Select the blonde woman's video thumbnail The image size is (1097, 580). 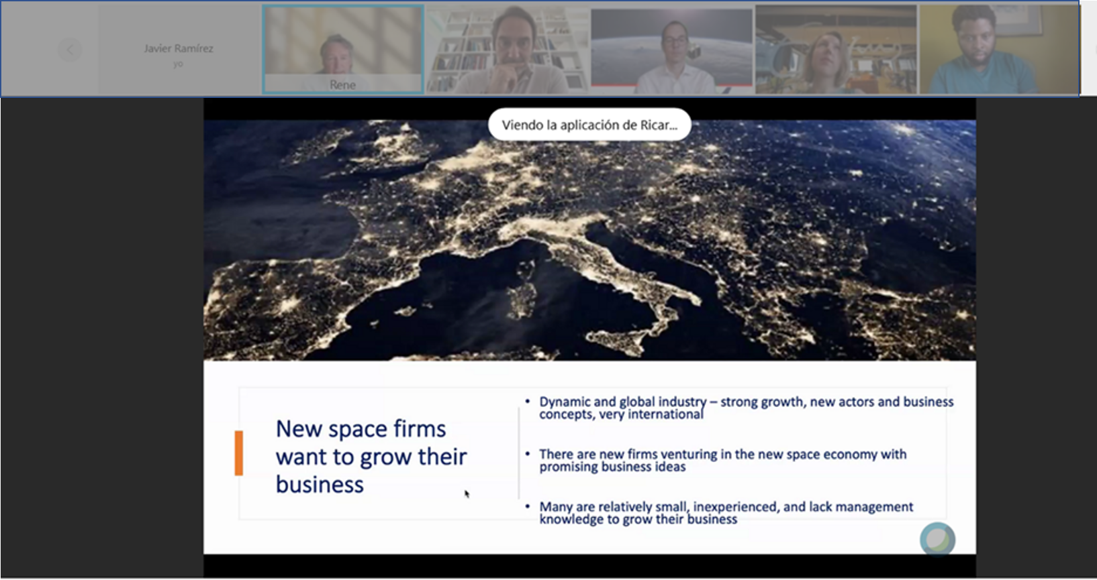tap(836, 49)
